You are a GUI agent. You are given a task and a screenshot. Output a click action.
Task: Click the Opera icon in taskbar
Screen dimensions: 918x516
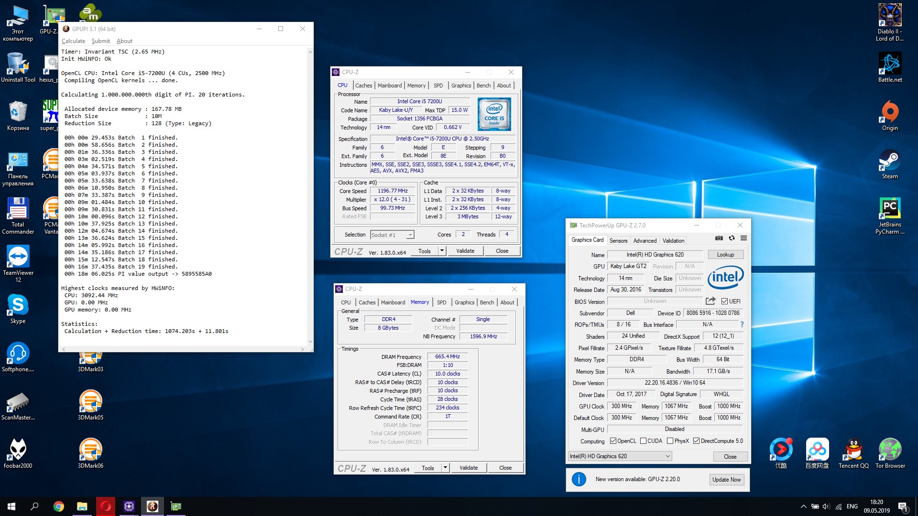coord(106,506)
